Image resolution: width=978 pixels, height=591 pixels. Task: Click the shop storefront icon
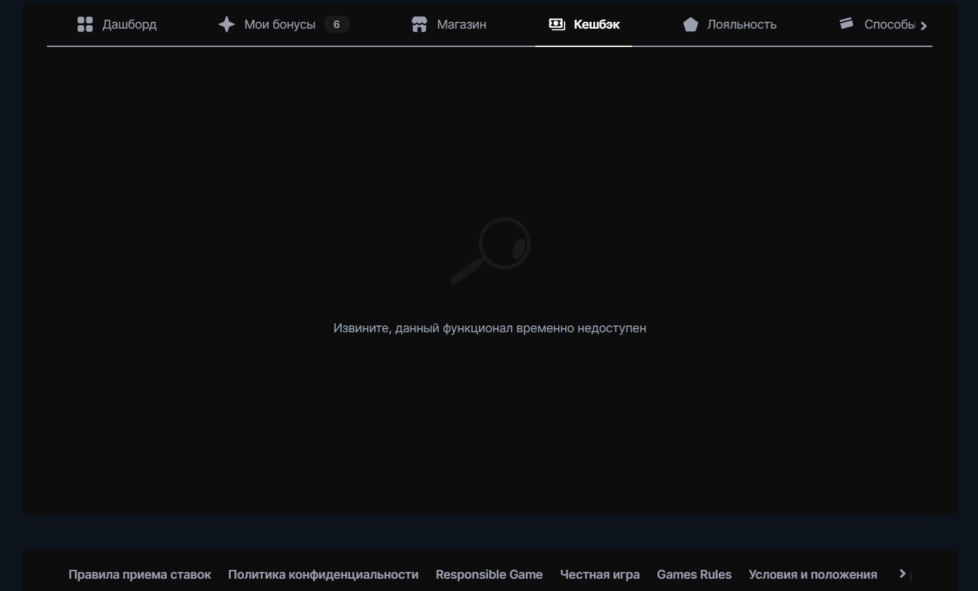[x=420, y=25]
